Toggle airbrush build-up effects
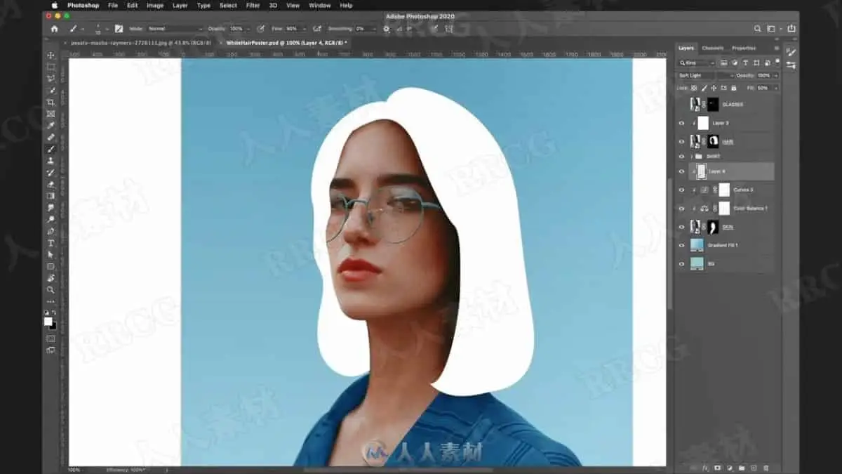The image size is (842, 474). tap(317, 29)
